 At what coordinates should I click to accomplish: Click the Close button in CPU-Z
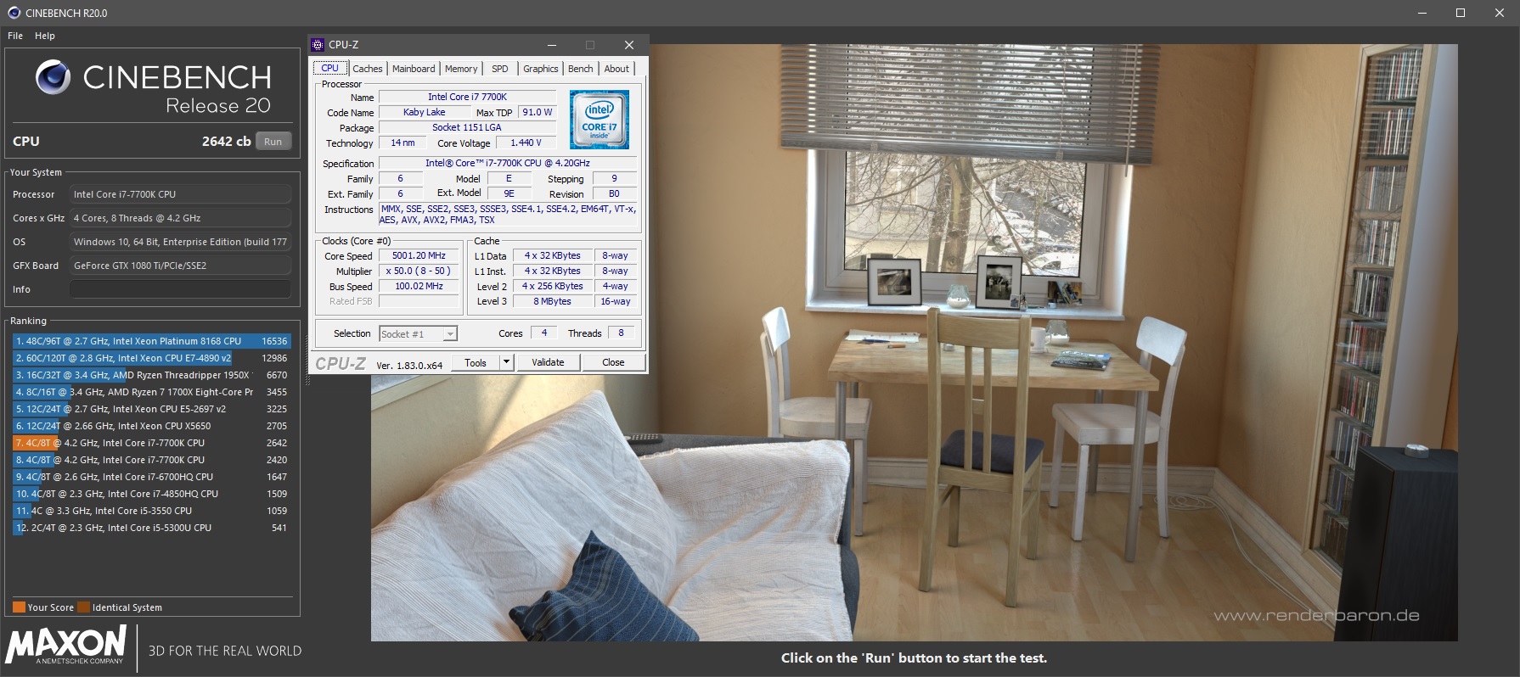[x=613, y=363]
